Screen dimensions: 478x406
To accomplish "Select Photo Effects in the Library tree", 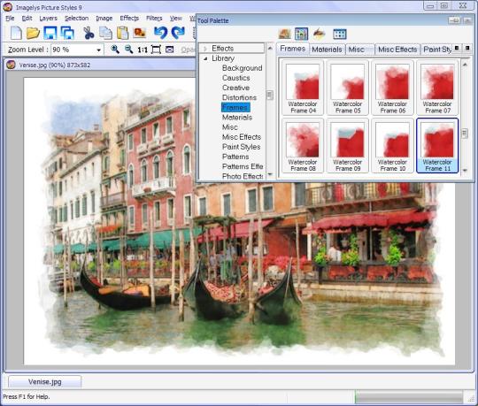I will pyautogui.click(x=243, y=176).
